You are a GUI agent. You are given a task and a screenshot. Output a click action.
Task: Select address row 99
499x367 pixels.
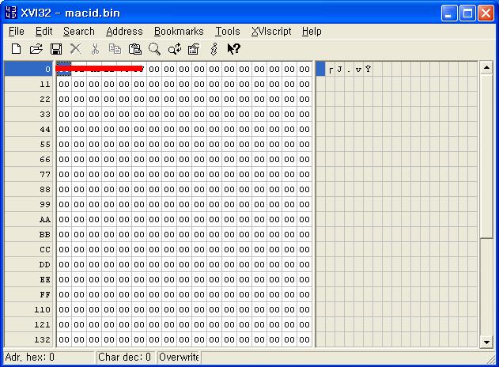point(28,204)
